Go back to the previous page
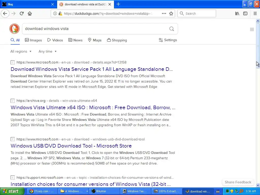The height and width of the screenshot is (195, 260). pos(5,13)
